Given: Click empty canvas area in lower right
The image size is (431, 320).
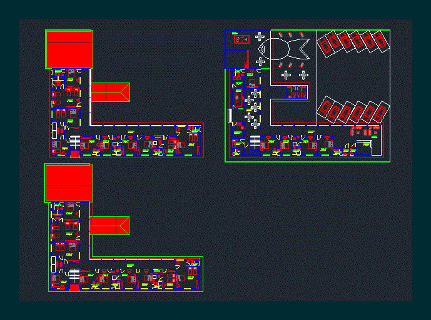Looking at the screenshot, I should point(313,237).
